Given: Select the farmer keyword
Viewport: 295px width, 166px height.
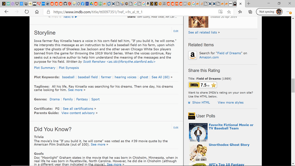Looking at the screenshot, I should coord(106,77).
